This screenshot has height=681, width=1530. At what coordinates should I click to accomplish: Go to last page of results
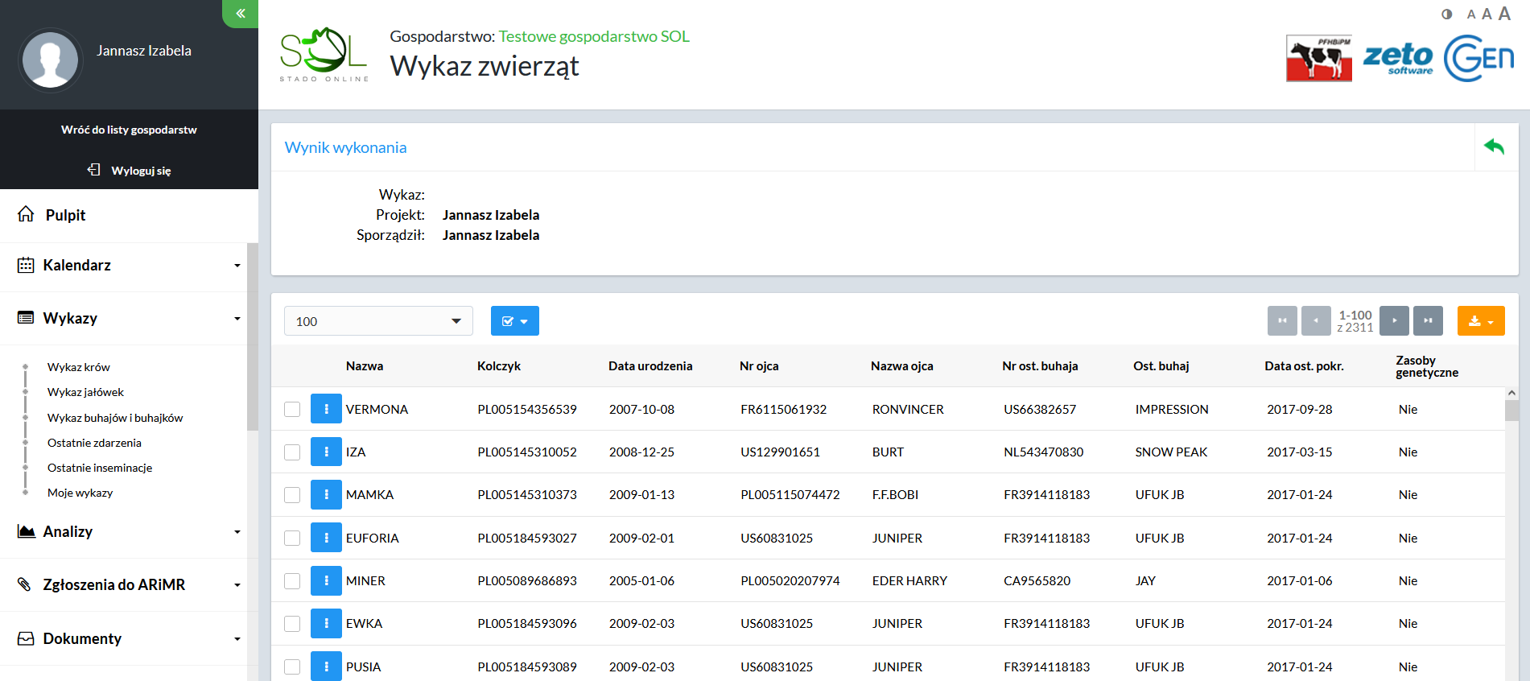[1428, 320]
